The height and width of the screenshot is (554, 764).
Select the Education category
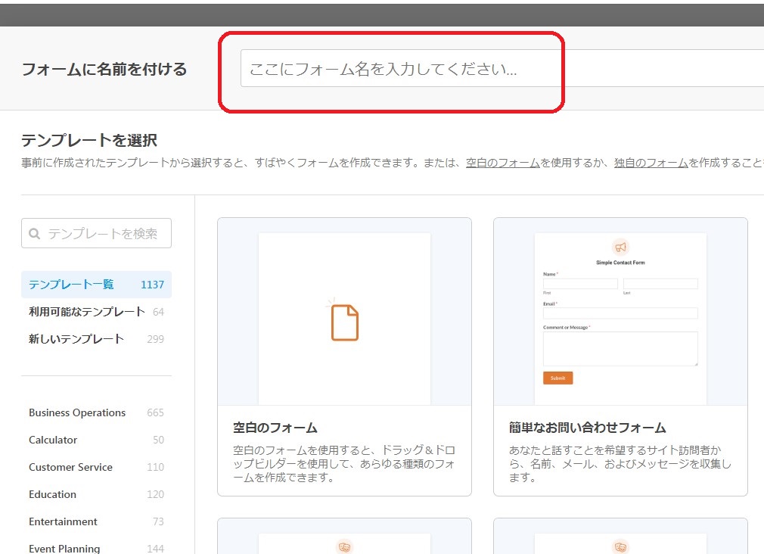52,494
